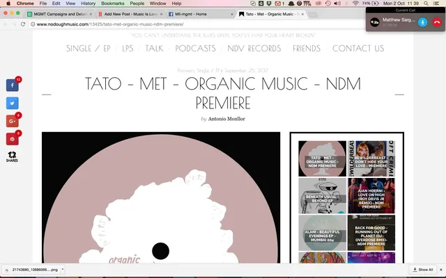The width and height of the screenshot is (446, 278).
Task: Click the Shares counter icon in sidebar
Action: 12,156
